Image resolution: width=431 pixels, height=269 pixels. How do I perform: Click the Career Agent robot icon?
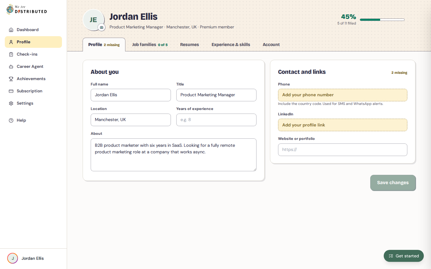coord(11,67)
